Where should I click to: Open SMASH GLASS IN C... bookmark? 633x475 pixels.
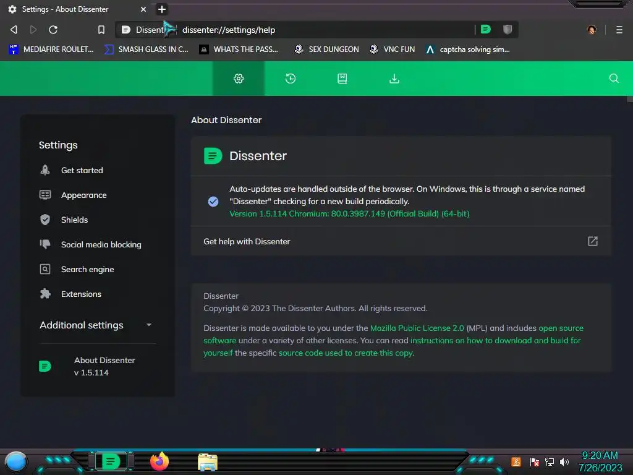point(146,49)
